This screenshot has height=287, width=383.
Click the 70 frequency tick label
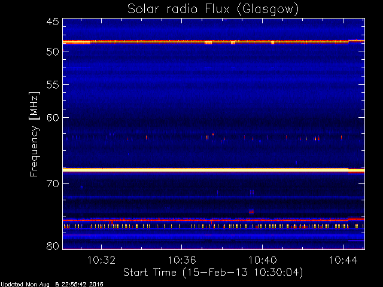point(53,184)
